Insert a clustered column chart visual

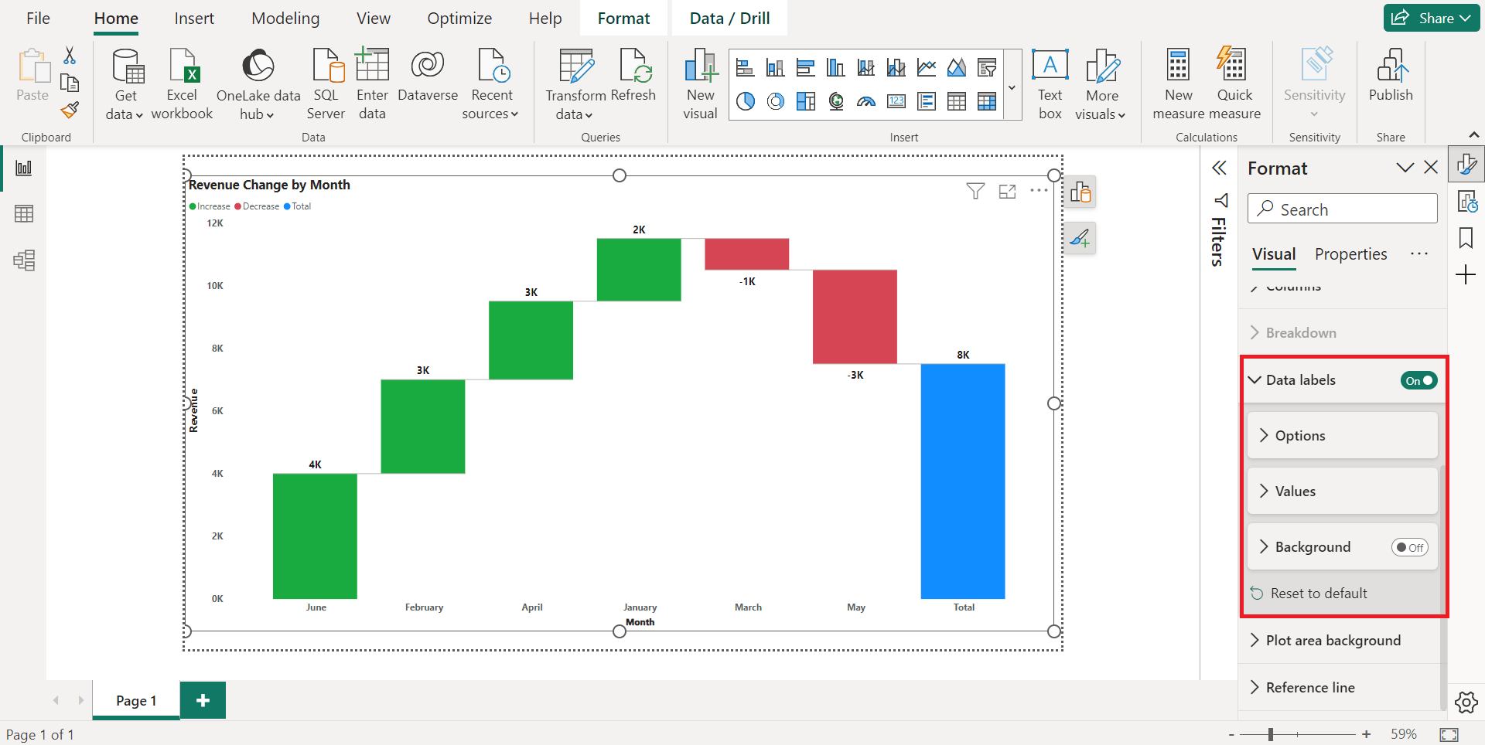[x=835, y=68]
